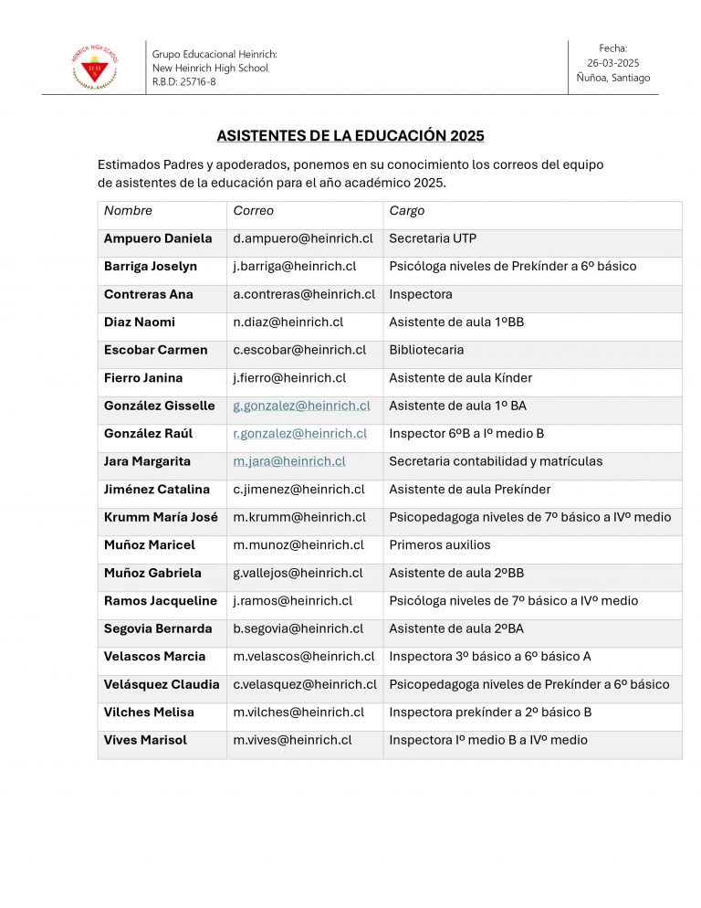Select the Correo column header

point(253,211)
